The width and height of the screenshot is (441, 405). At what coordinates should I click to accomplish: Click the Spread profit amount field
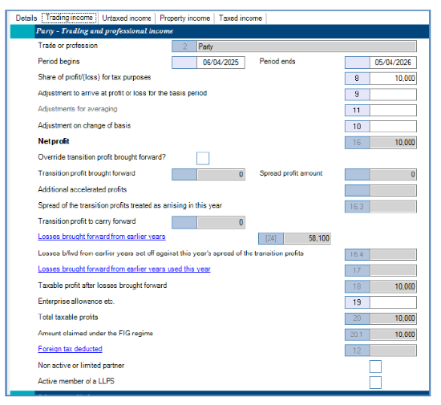click(393, 174)
